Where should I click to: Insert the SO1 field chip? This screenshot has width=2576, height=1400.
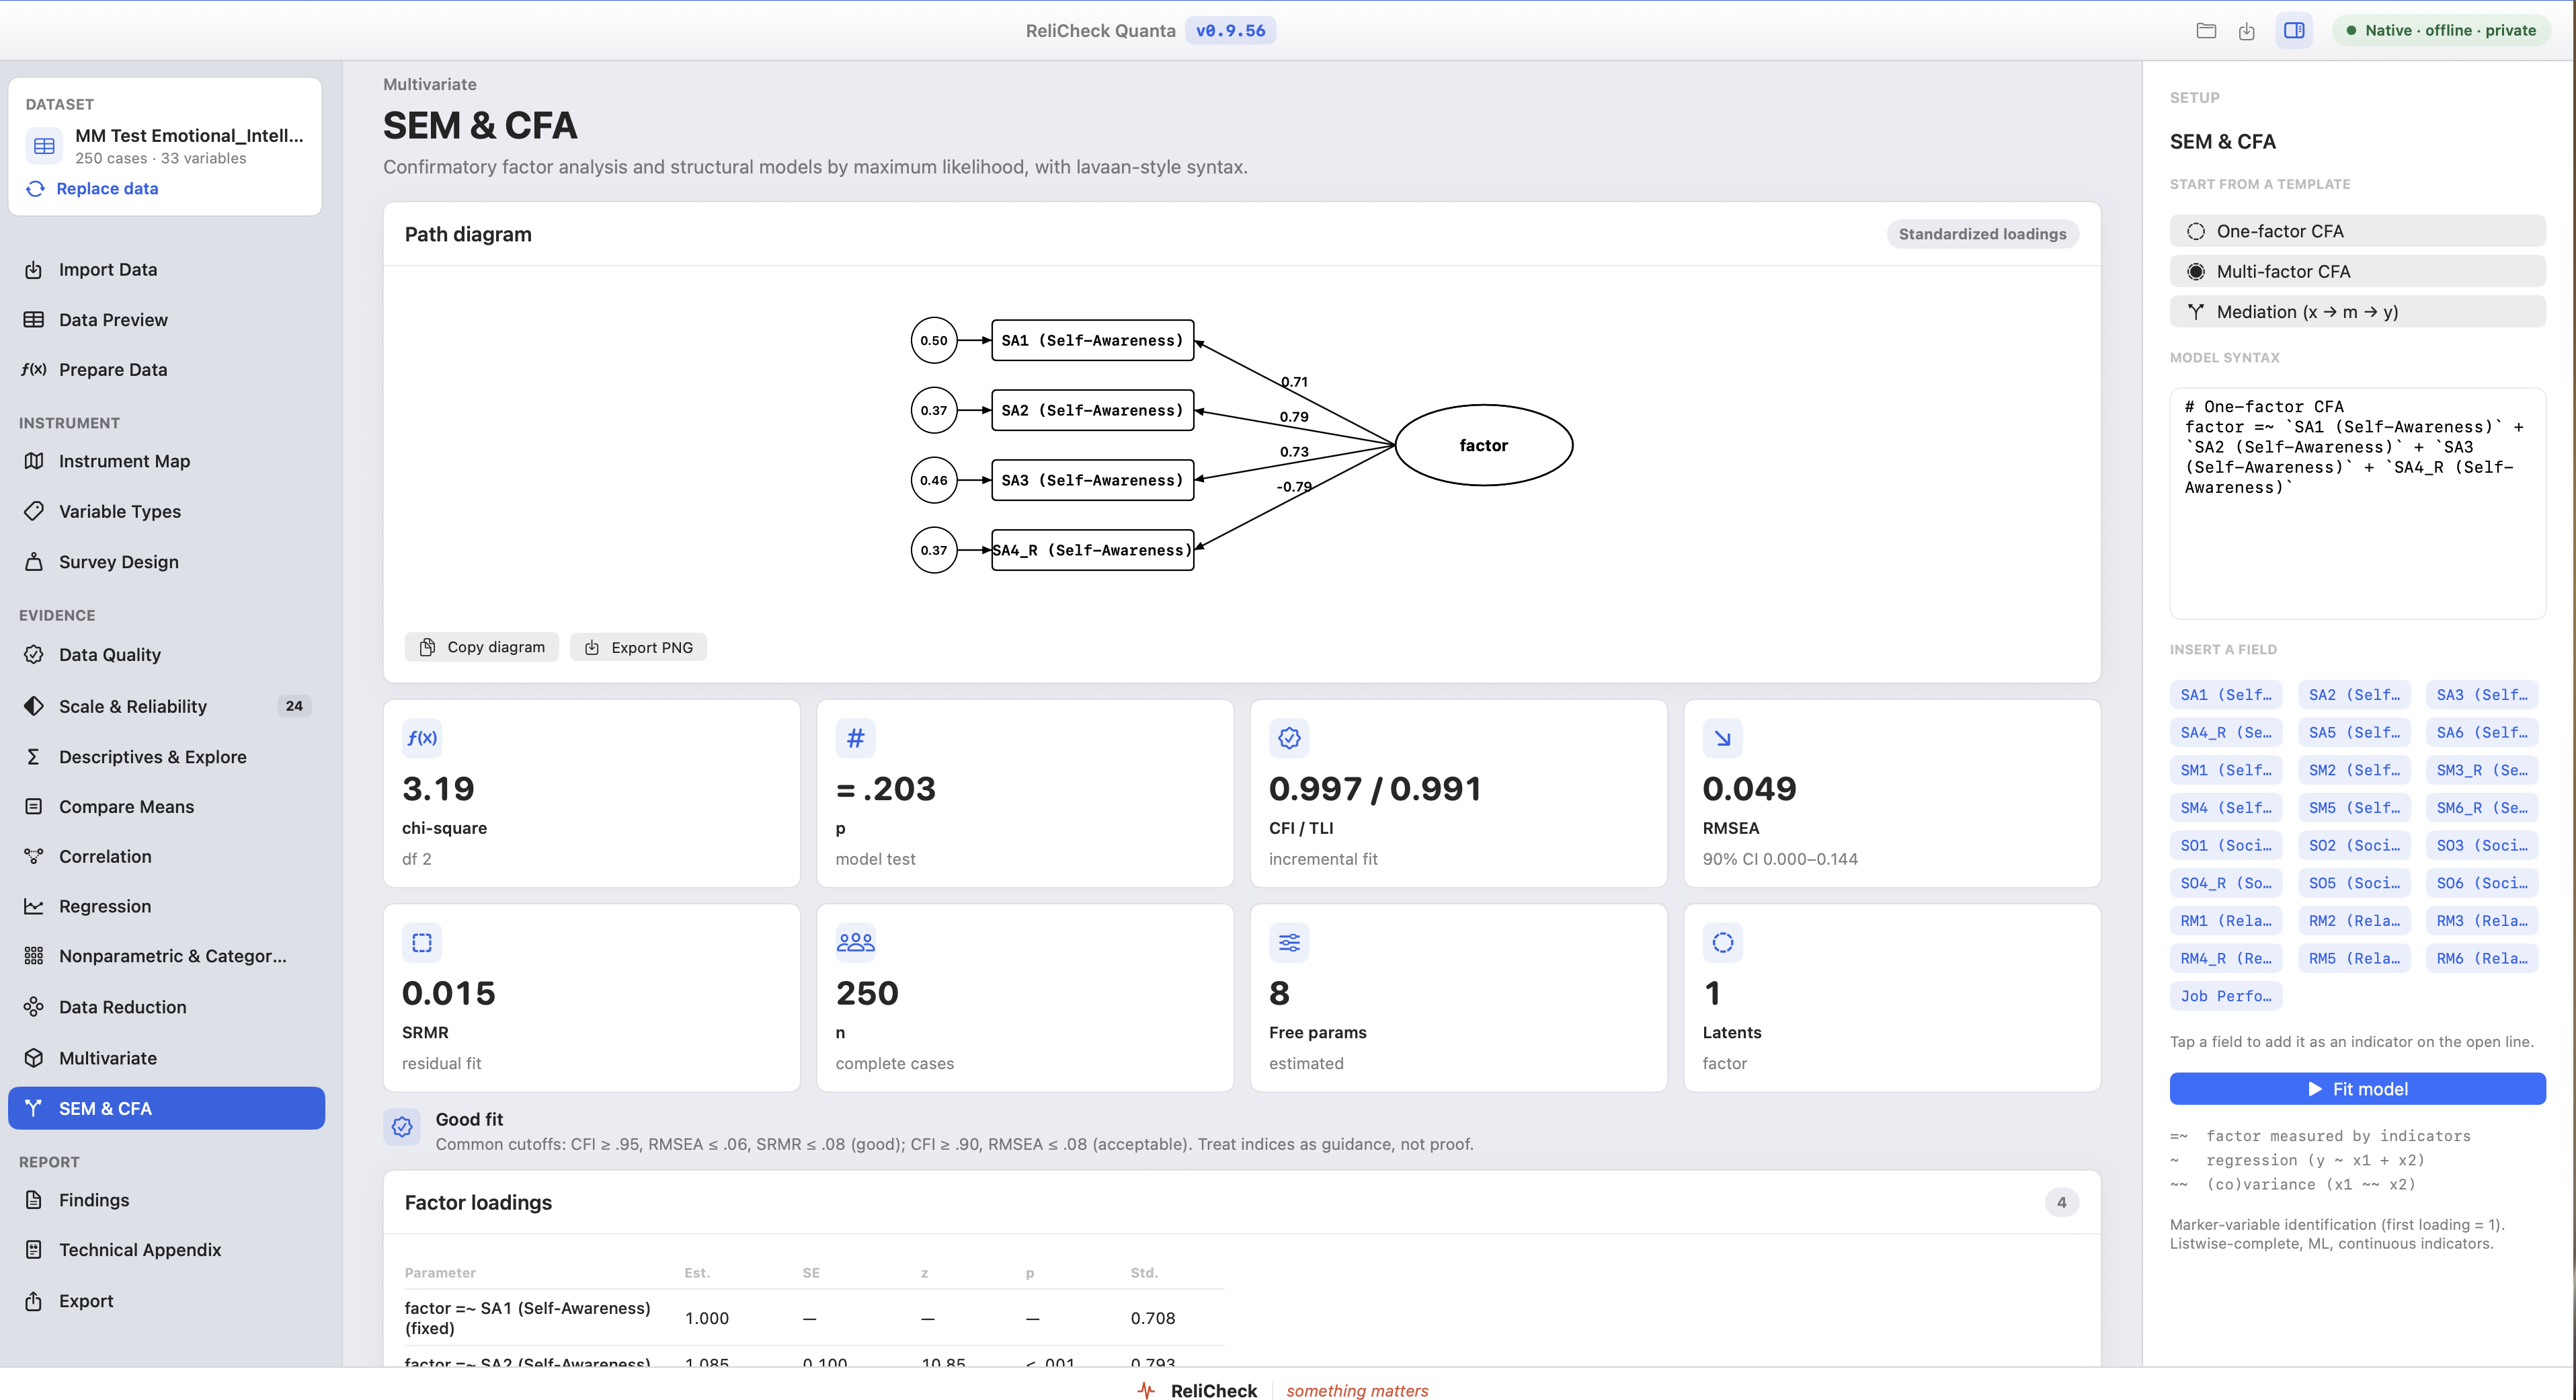click(2226, 846)
